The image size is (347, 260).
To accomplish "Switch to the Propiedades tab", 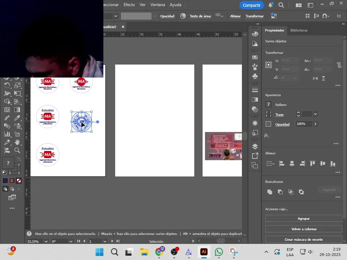I will (x=274, y=30).
